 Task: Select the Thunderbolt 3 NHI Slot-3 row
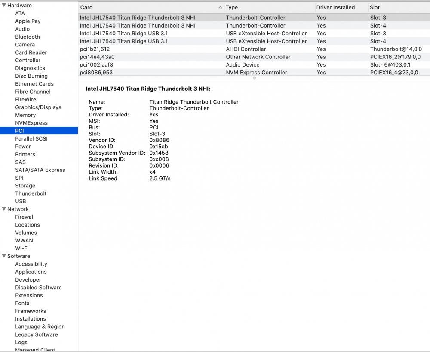254,18
